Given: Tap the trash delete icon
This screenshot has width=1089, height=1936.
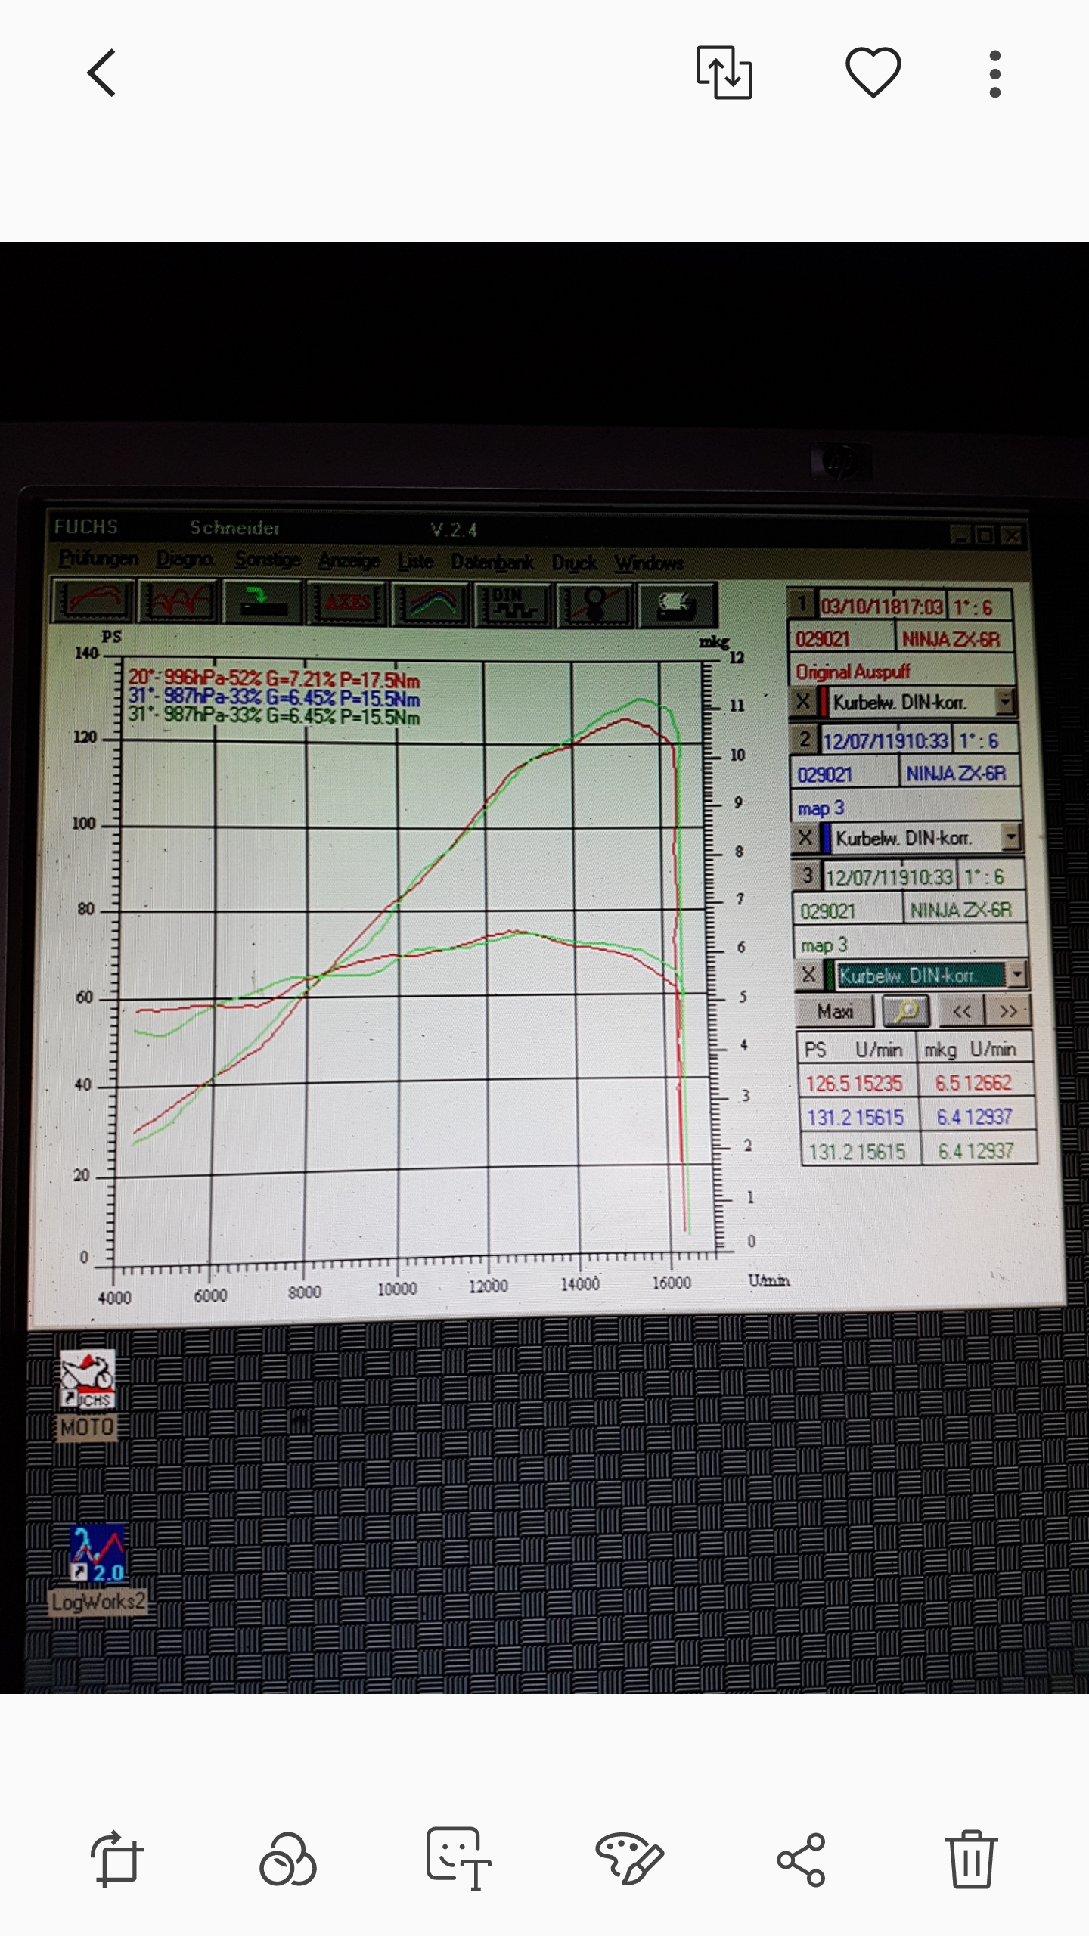Looking at the screenshot, I should [971, 1859].
